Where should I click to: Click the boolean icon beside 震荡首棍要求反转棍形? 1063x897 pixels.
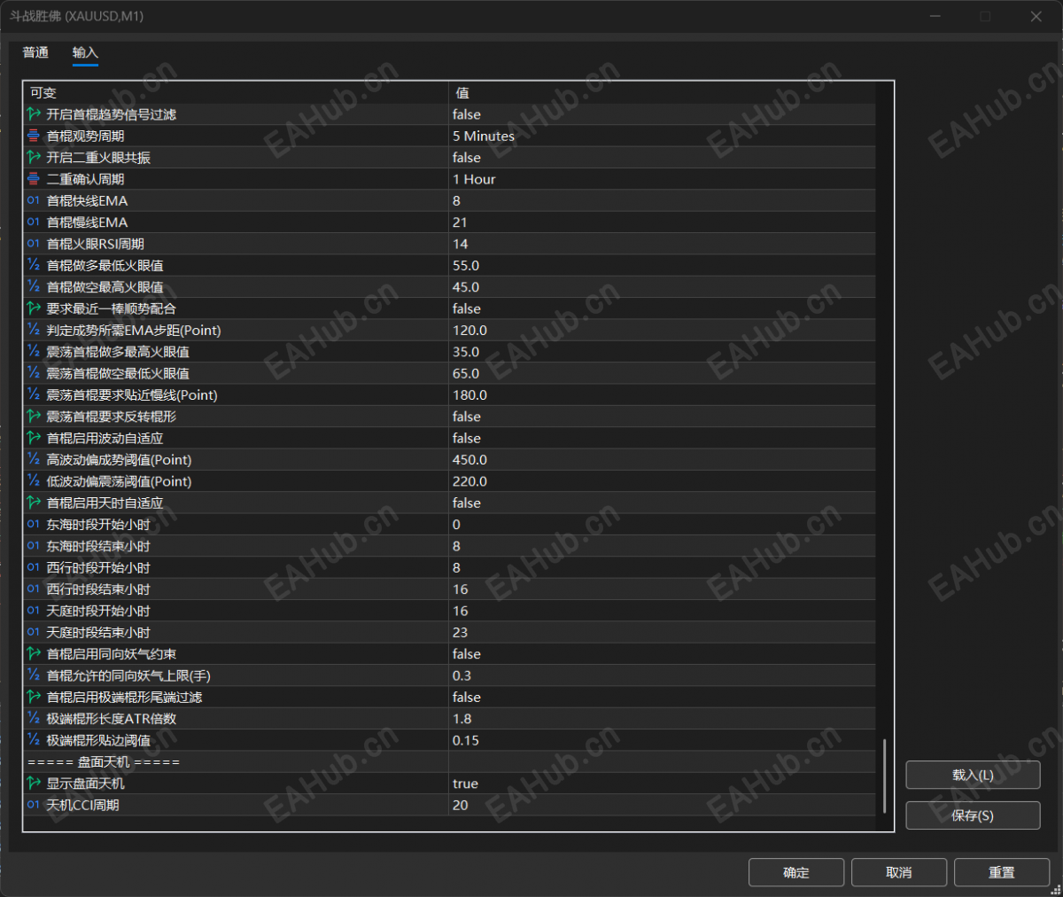click(x=34, y=417)
